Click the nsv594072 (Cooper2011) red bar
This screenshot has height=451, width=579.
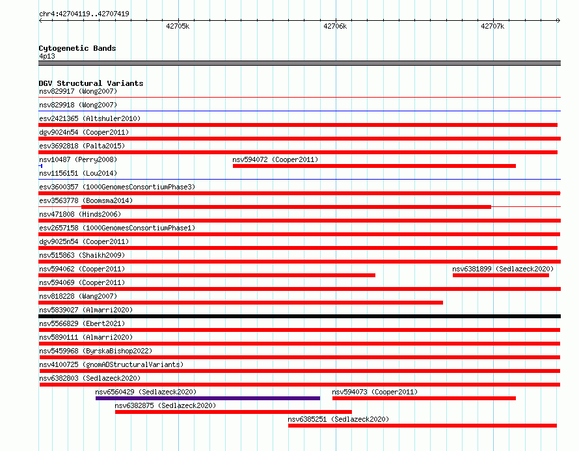(x=374, y=166)
